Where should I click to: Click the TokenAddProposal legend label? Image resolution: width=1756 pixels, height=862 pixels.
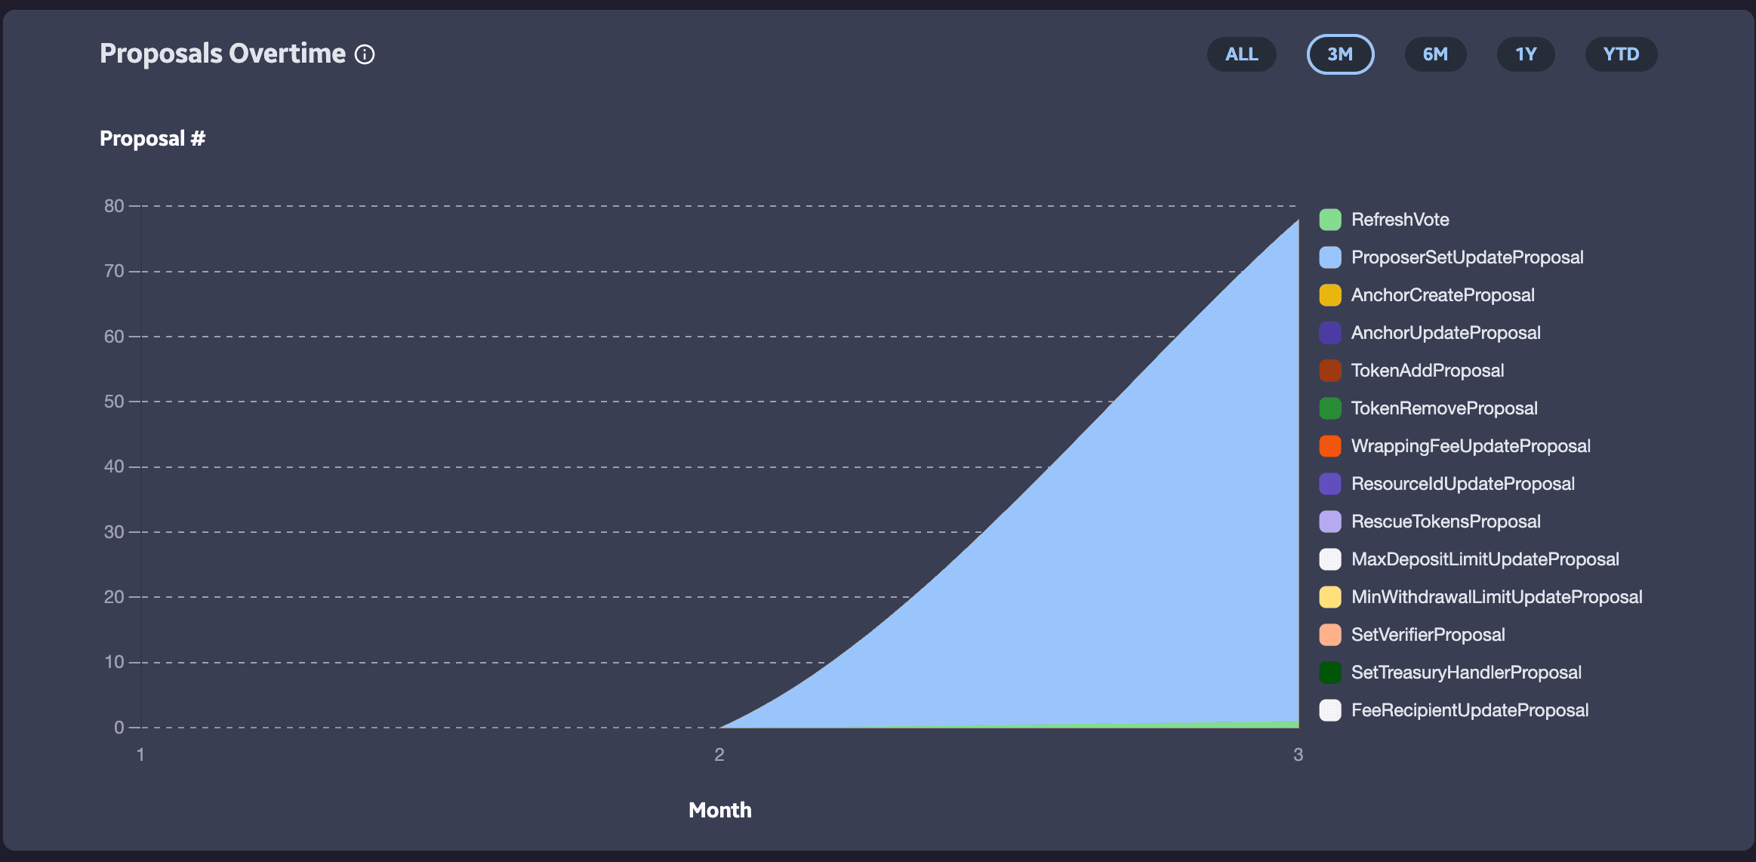pyautogui.click(x=1427, y=371)
